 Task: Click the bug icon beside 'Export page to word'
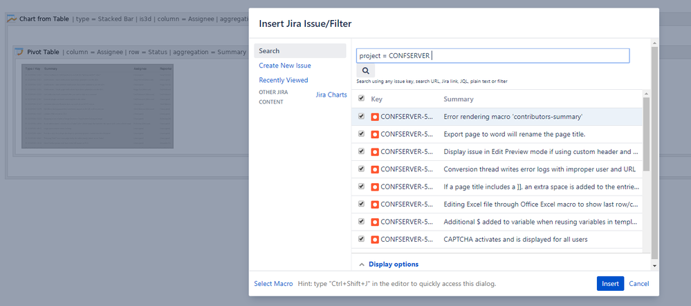375,134
